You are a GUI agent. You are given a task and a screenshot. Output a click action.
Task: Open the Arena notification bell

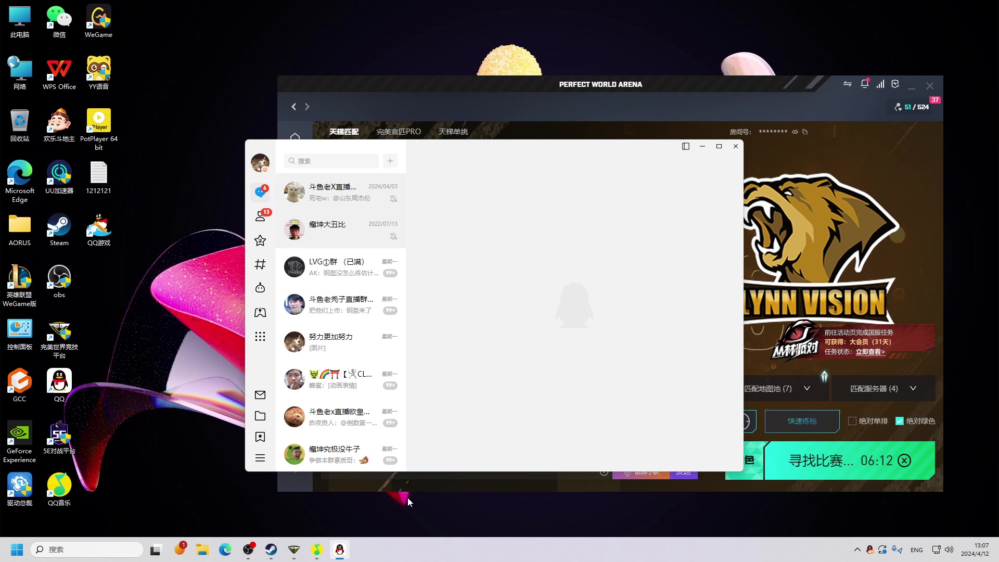[865, 84]
